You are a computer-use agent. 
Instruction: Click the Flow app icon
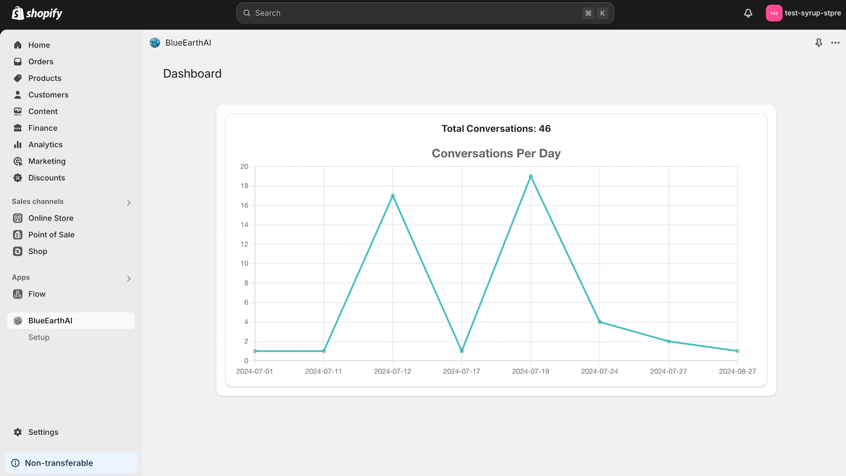pos(18,294)
